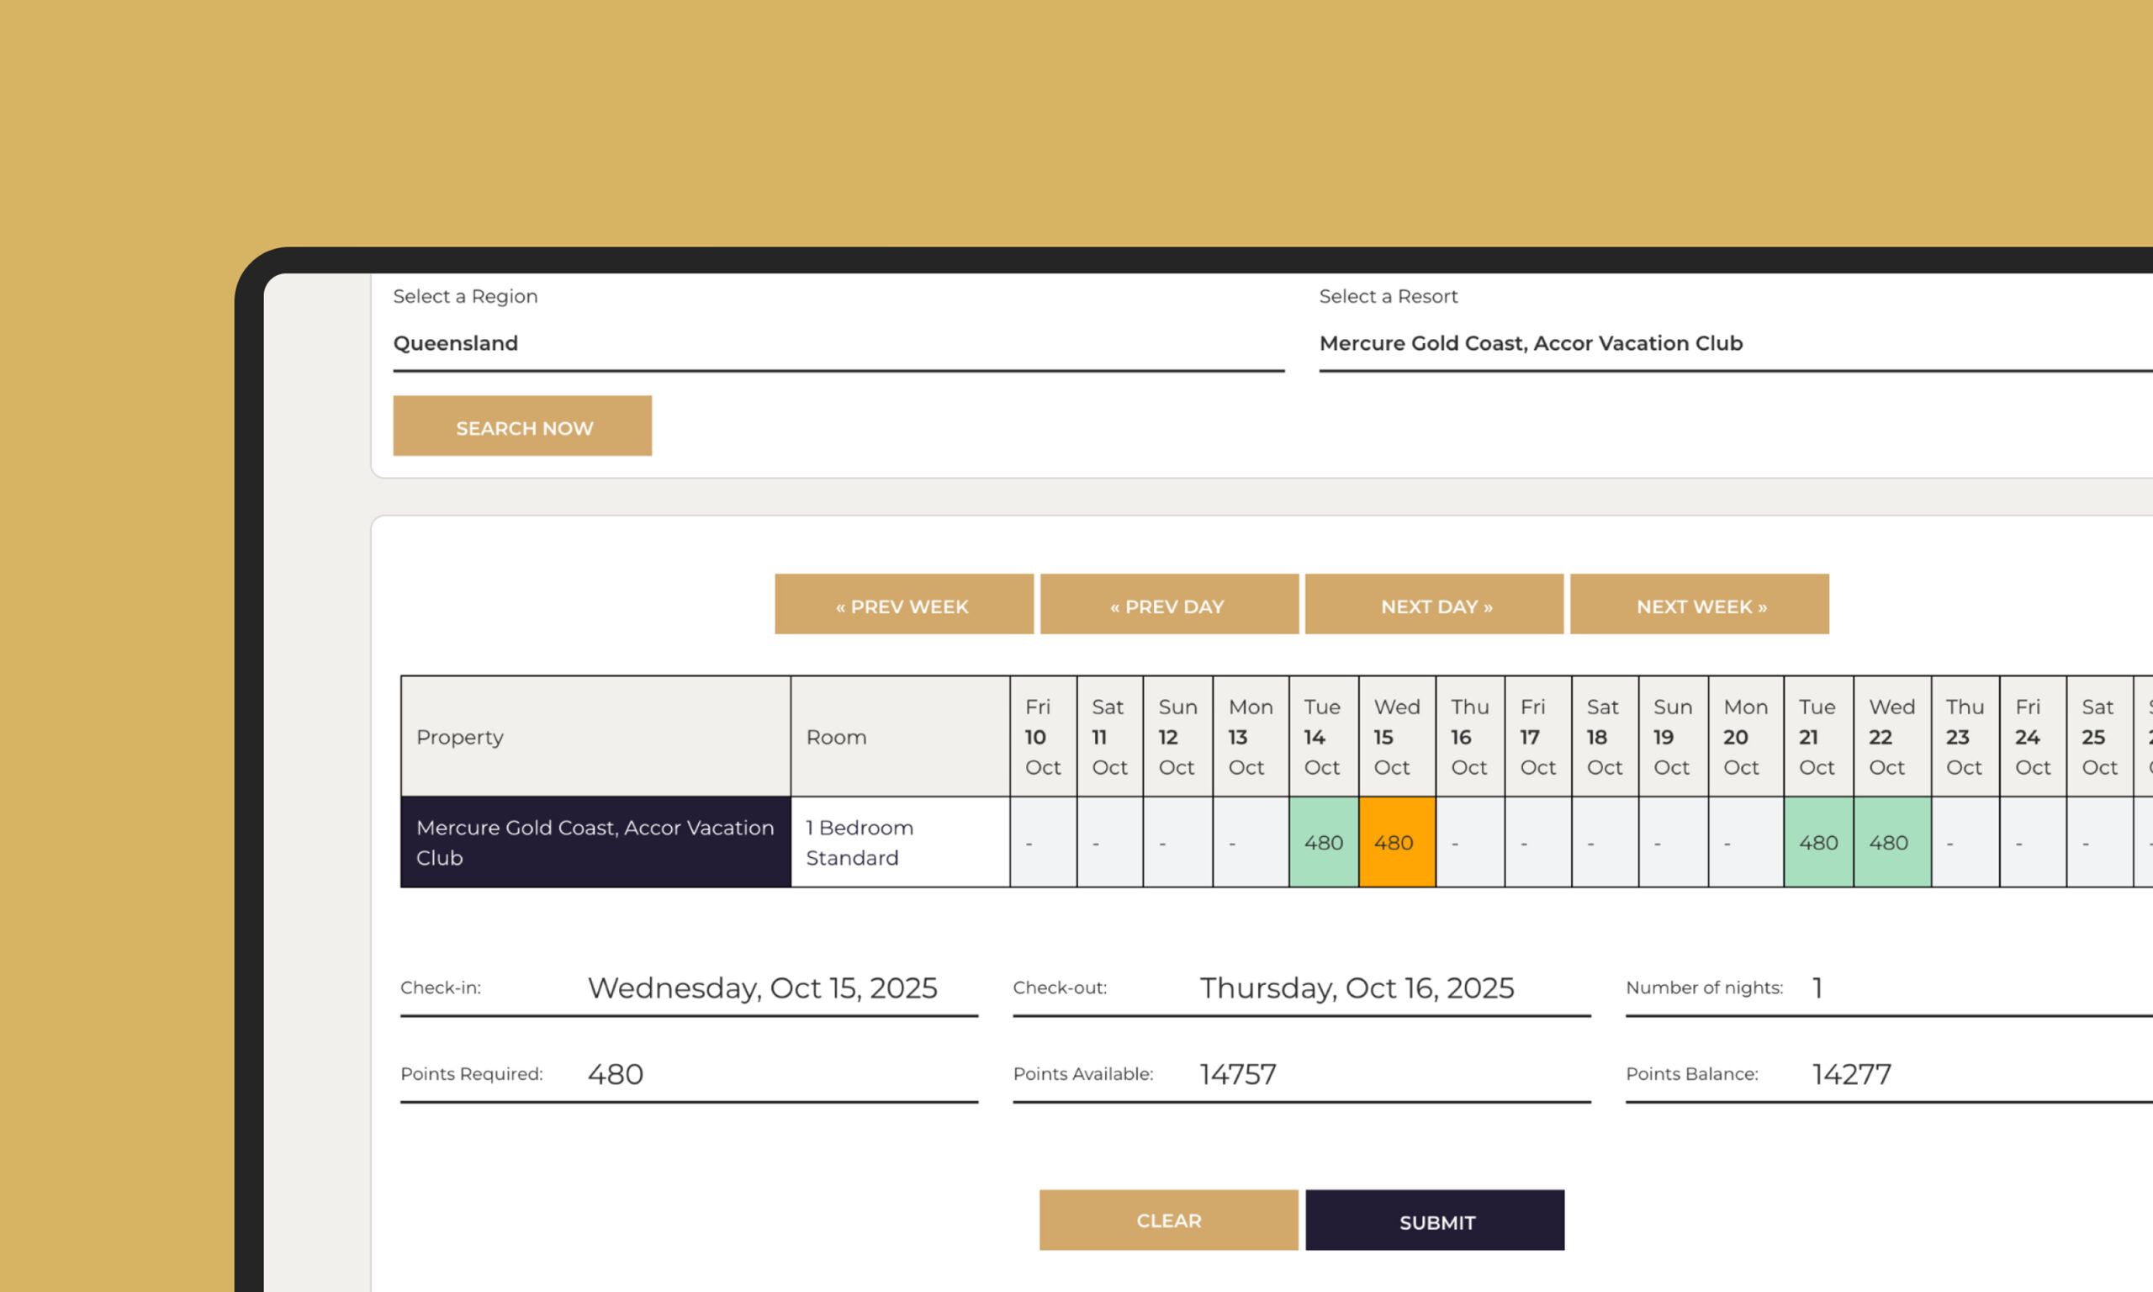Click the unavailable cell for Thu 16 Oct
Image resolution: width=2153 pixels, height=1292 pixels.
pyautogui.click(x=1469, y=842)
